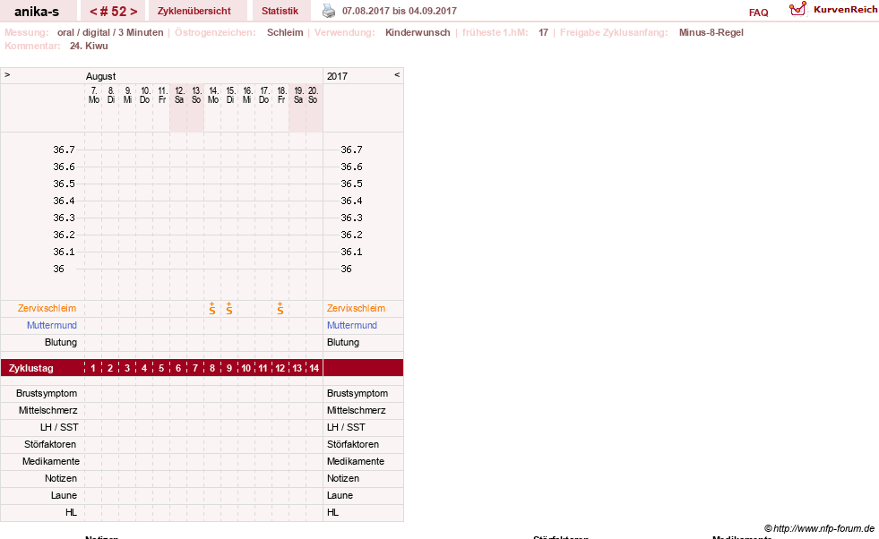This screenshot has height=539, width=879.
Task: Click the right blue Muttermund label
Action: [x=352, y=325]
